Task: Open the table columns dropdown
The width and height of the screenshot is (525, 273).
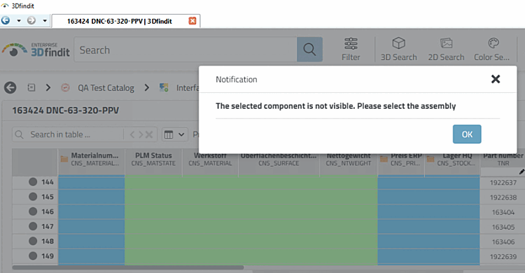Action: (174, 134)
